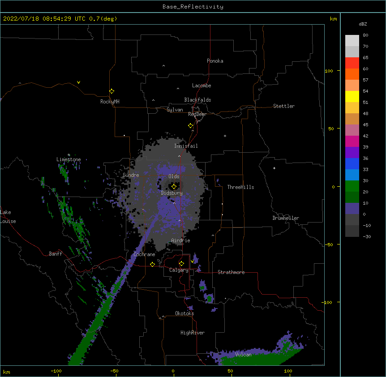Click the dBZ legend heading

[363, 24]
